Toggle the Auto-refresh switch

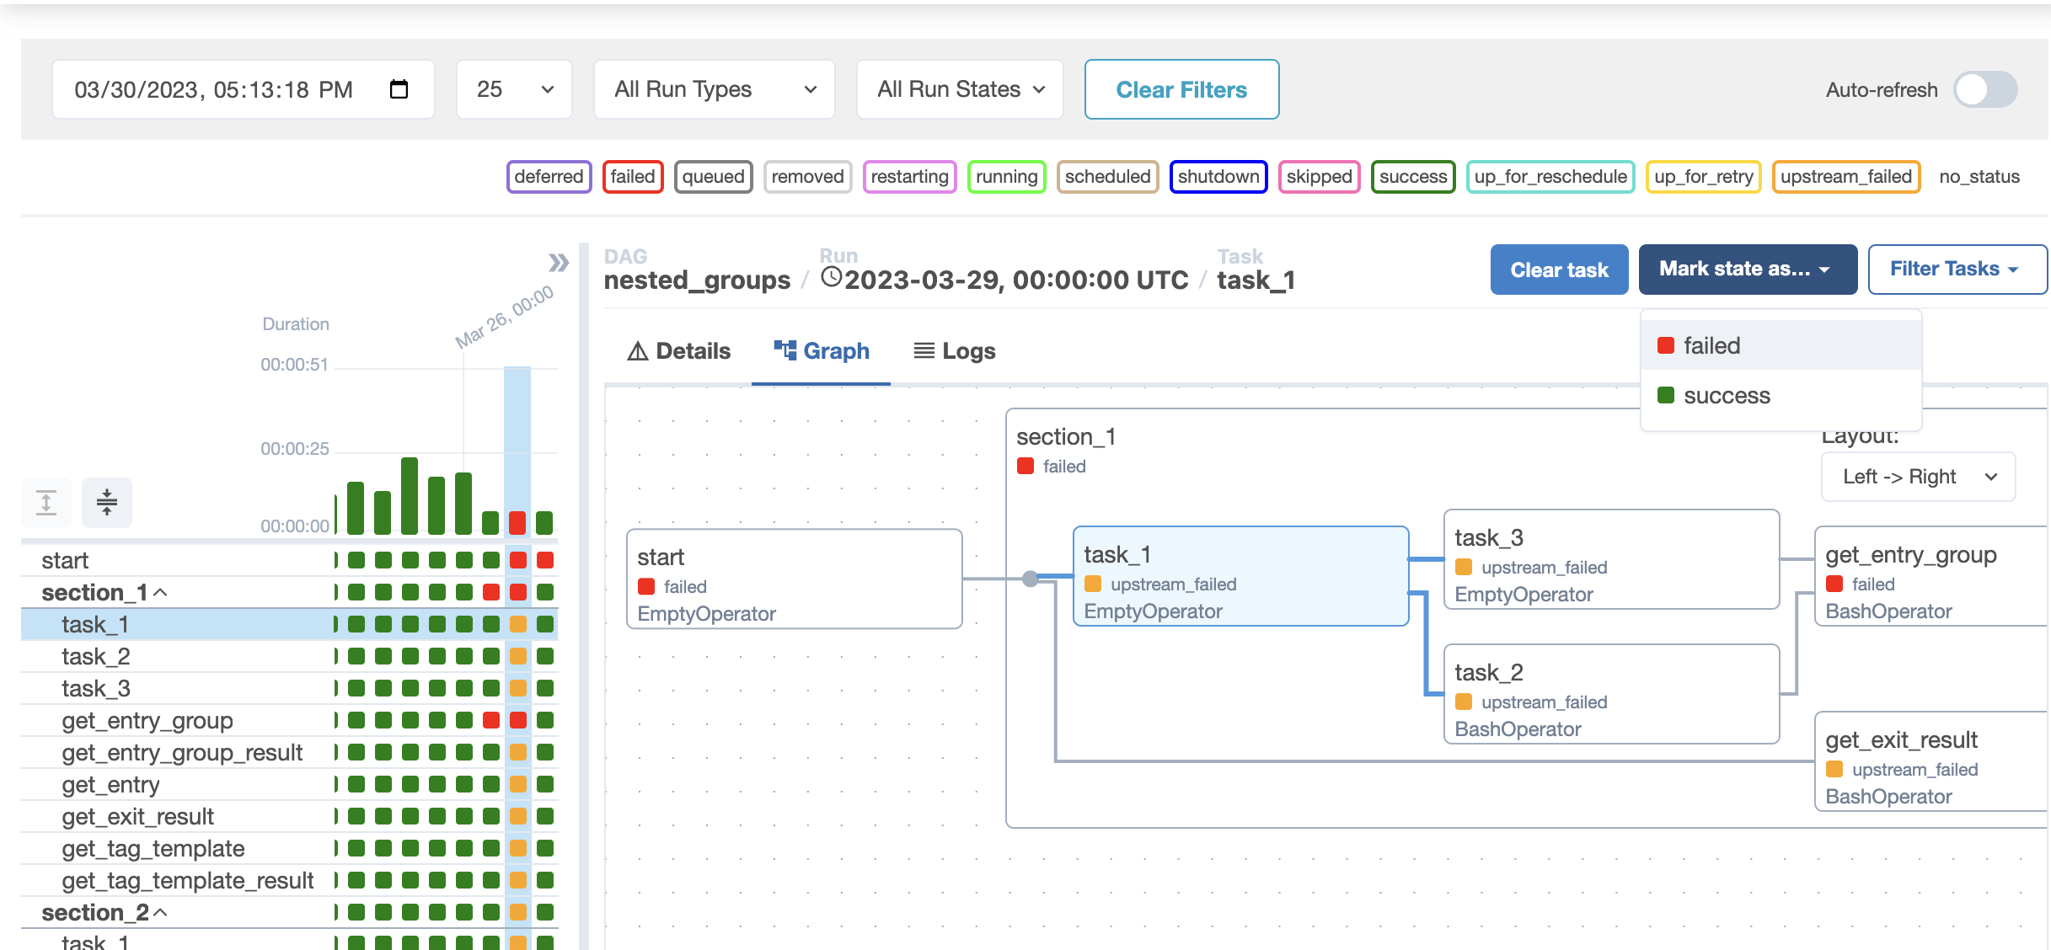tap(1984, 89)
